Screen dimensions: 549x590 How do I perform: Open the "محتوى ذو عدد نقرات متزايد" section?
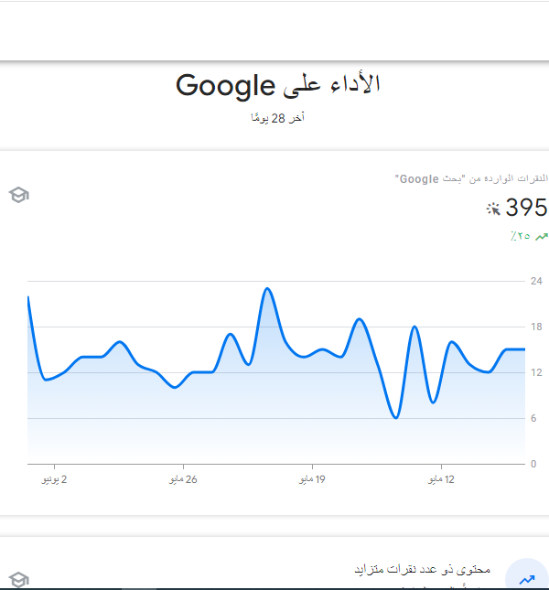pos(422,569)
